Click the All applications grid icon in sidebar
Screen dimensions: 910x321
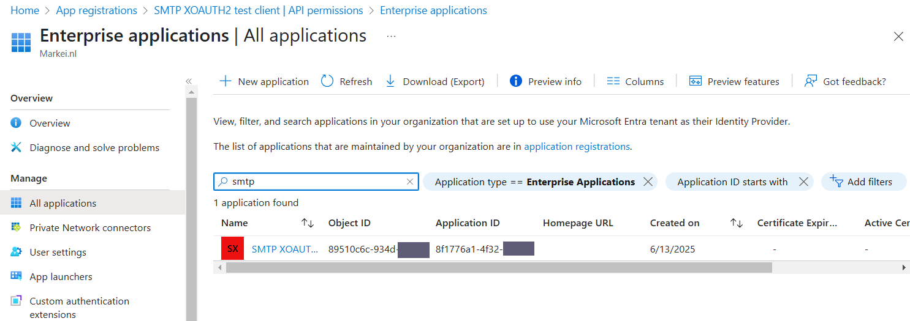tap(17, 203)
